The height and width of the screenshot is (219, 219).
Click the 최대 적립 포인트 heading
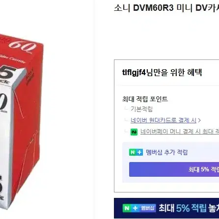click(x=145, y=99)
